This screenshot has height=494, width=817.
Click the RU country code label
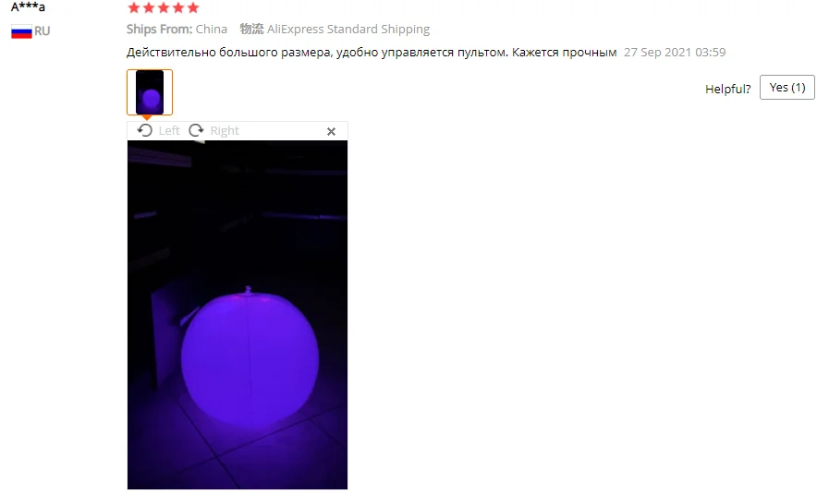43,31
